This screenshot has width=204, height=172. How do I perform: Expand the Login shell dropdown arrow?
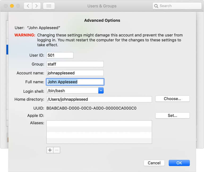(x=101, y=91)
